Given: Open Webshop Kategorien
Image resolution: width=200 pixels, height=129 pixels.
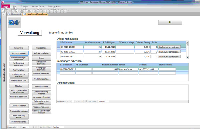Looking at the screenshot, I should 41,107.
